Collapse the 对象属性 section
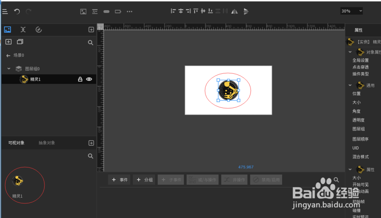Screen dimensions: 381x218 point(350,52)
